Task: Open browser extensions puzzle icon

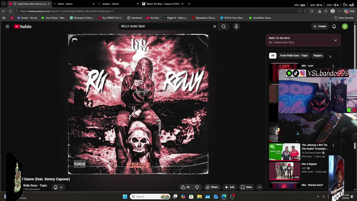Action: point(312,11)
